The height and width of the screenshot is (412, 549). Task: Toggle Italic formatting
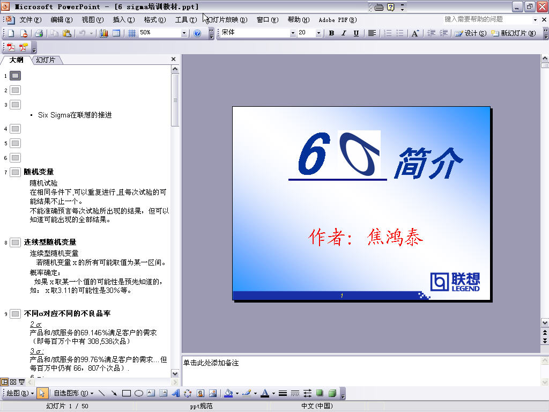pyautogui.click(x=344, y=33)
